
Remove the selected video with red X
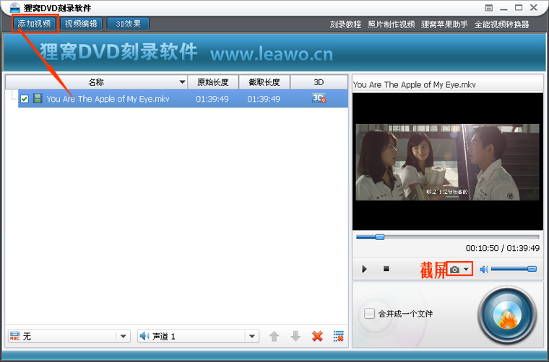coord(317,336)
